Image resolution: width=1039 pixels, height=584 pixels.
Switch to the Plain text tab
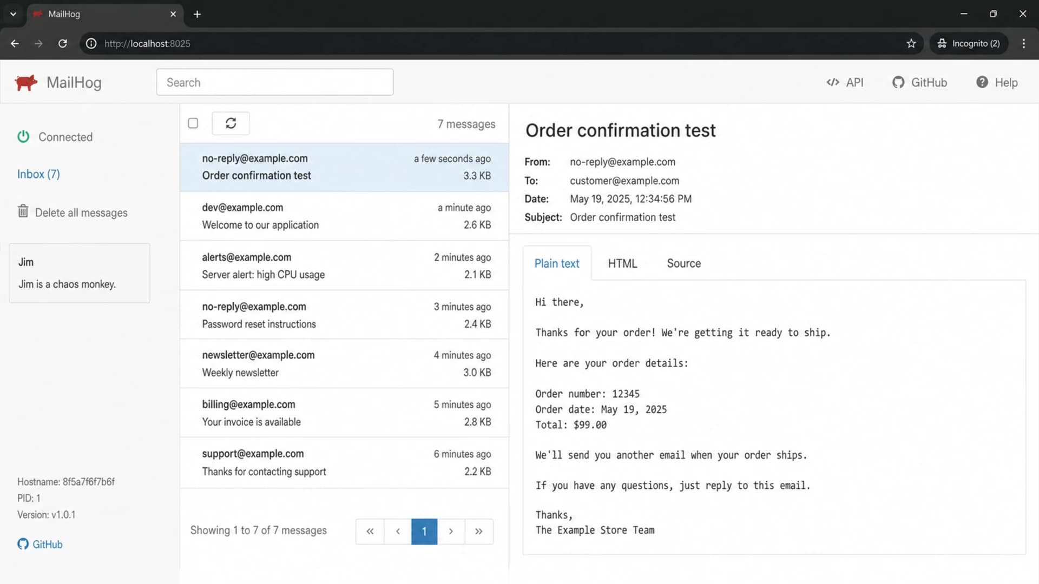557,263
